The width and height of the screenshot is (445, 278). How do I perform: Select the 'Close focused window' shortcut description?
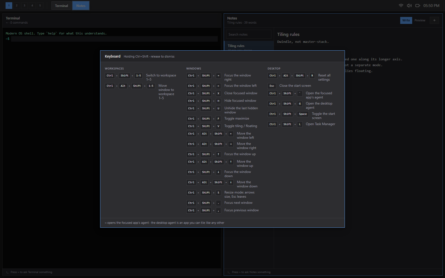click(x=241, y=93)
